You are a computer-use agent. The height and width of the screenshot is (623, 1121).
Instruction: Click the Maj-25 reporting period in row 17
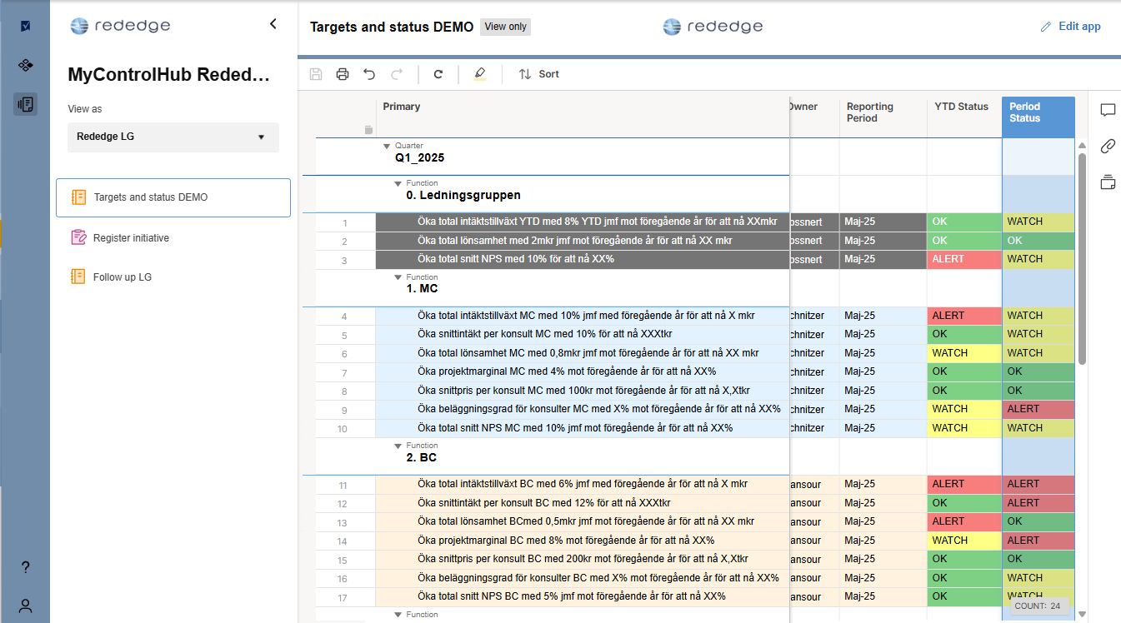[x=883, y=596]
